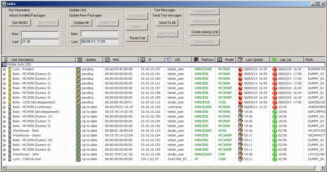Viewport: 327px width, 172px height.
Task: Click the Next field under Update Unit
Action: pos(99,34)
